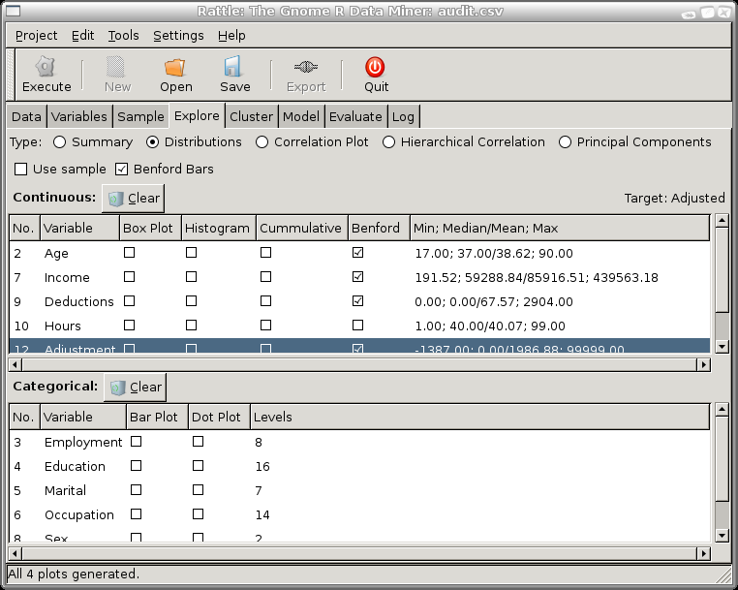Open the Project menu
This screenshot has width=738, height=590.
pyautogui.click(x=36, y=35)
